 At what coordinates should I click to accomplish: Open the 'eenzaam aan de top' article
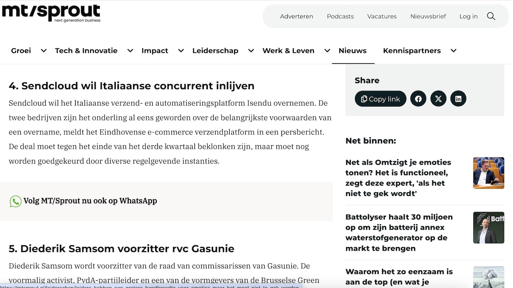coord(399,277)
